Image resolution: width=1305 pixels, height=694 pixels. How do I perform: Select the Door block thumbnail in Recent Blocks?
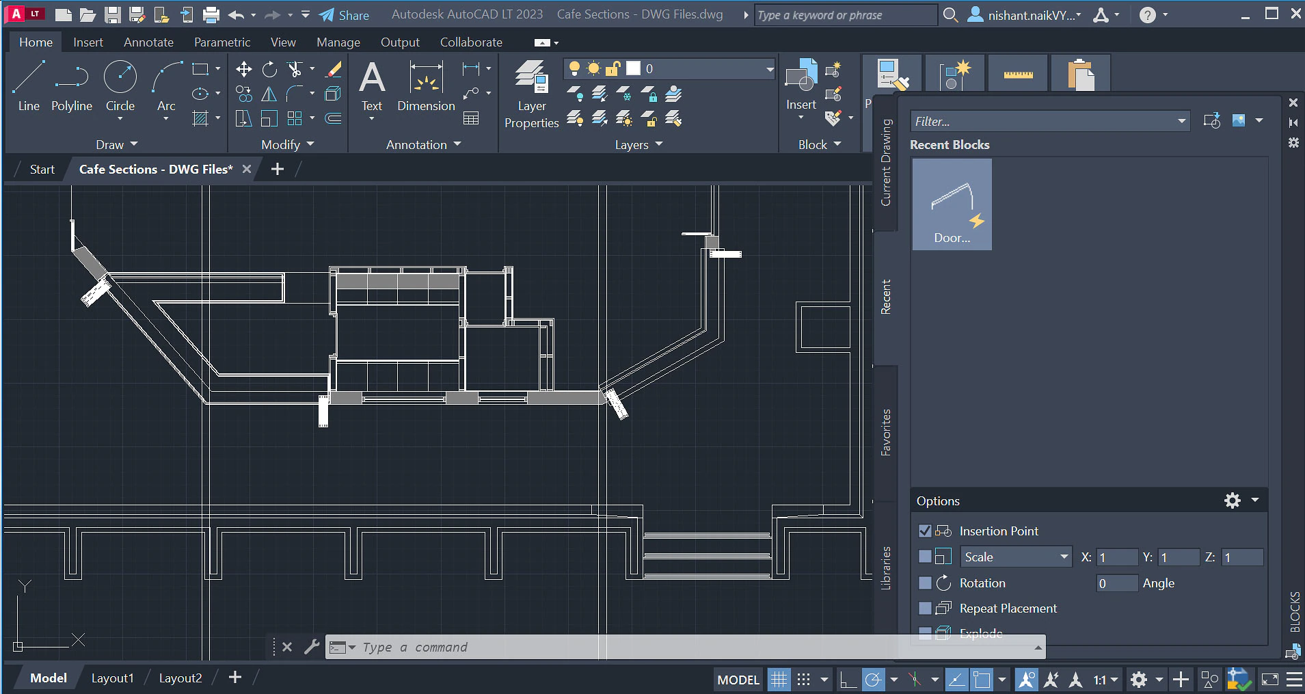click(x=951, y=204)
